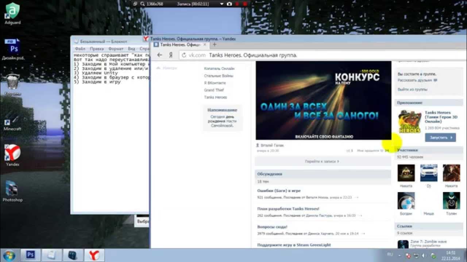Open Я ВКонтакте sidebar link

(215, 83)
